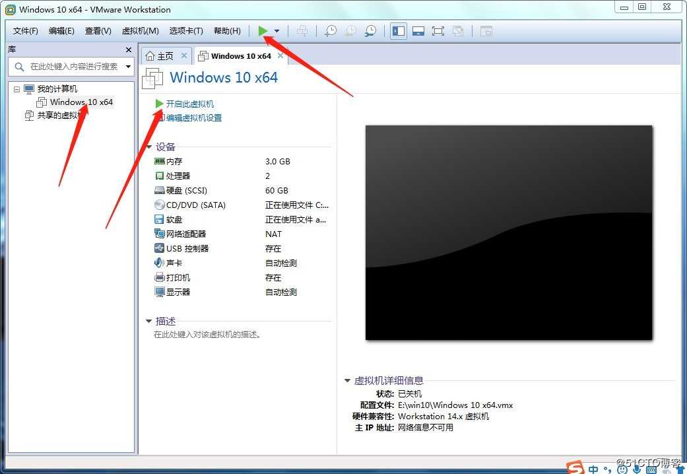The height and width of the screenshot is (474, 687).
Task: Click the 打印机 printer icon
Action: coord(160,277)
